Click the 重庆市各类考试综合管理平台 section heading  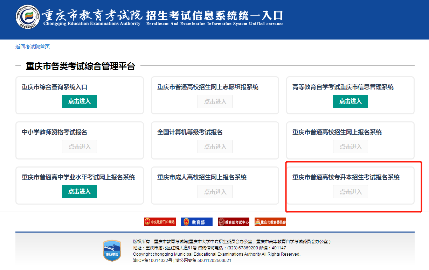[81, 66]
